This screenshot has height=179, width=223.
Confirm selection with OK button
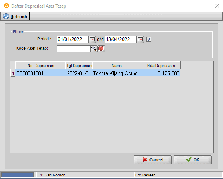(x=192, y=160)
